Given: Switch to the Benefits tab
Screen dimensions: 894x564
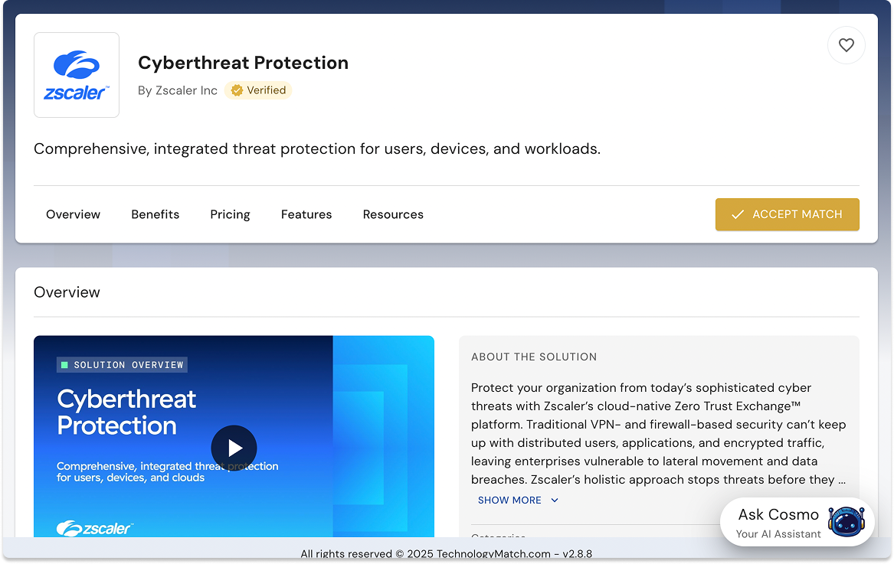Looking at the screenshot, I should [155, 214].
